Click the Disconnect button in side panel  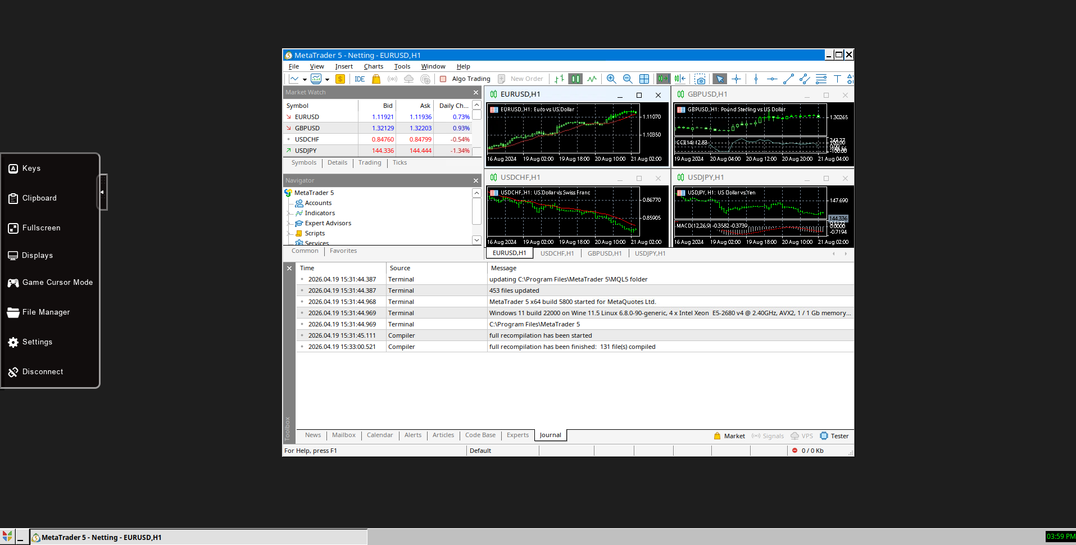35,372
